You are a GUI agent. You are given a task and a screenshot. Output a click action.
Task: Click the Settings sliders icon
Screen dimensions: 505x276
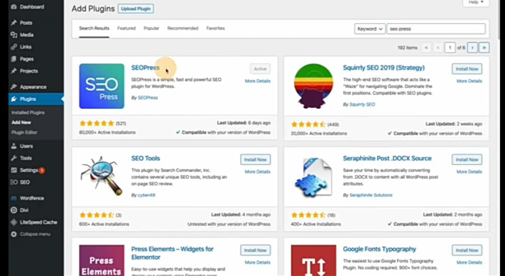[x=14, y=170]
